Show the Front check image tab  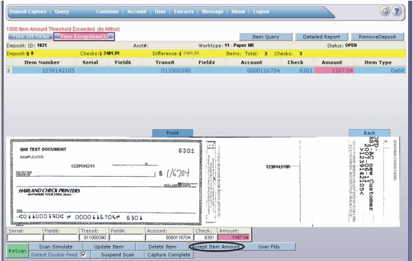(172, 133)
